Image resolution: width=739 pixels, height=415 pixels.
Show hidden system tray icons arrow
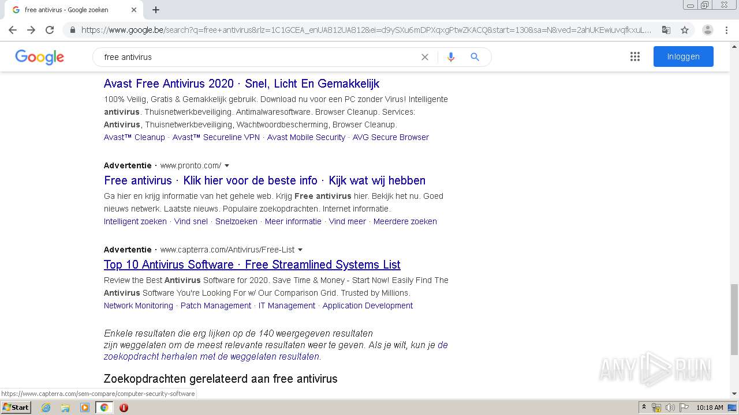coord(644,408)
